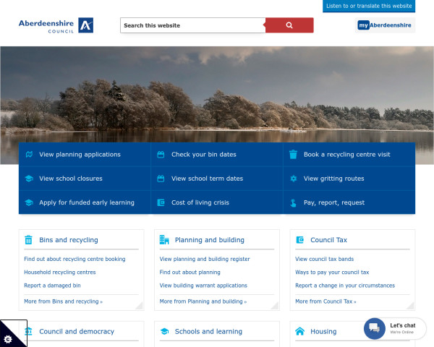Click the Housing house icon

[299, 331]
